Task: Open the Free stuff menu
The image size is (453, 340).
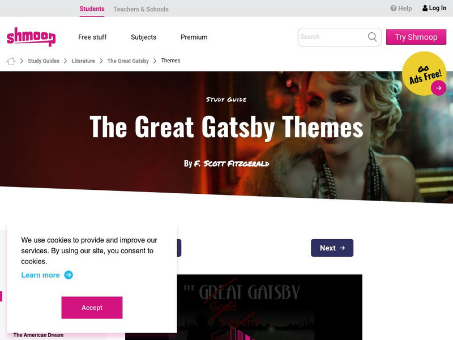Action: 92,37
